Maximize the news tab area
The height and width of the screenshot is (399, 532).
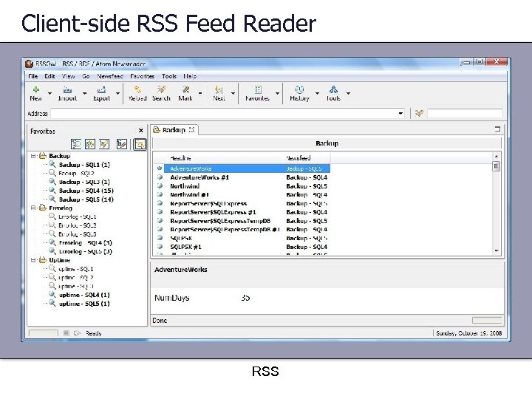pyautogui.click(x=497, y=129)
